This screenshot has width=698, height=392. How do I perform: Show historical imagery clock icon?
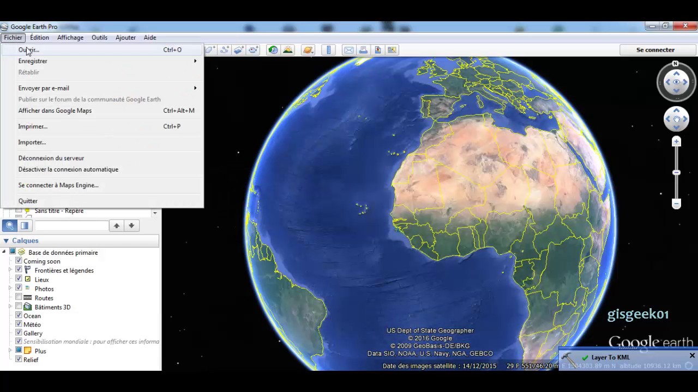pyautogui.click(x=273, y=50)
